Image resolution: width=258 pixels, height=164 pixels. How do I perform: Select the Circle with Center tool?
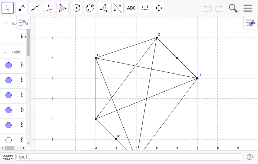[x=76, y=8]
